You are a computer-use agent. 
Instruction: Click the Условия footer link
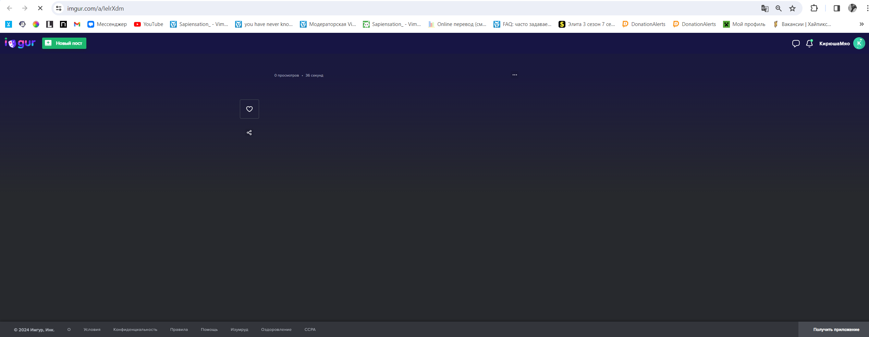pos(92,329)
